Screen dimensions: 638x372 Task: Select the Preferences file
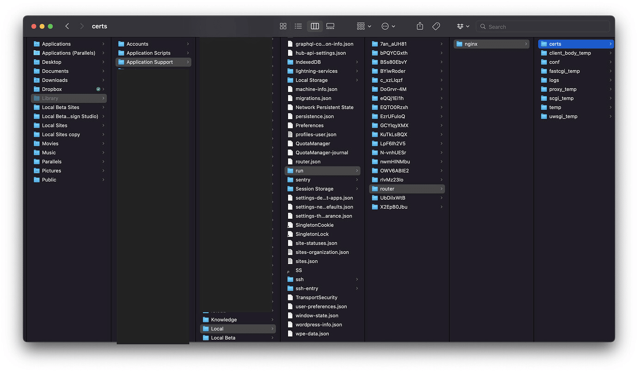pos(322,126)
